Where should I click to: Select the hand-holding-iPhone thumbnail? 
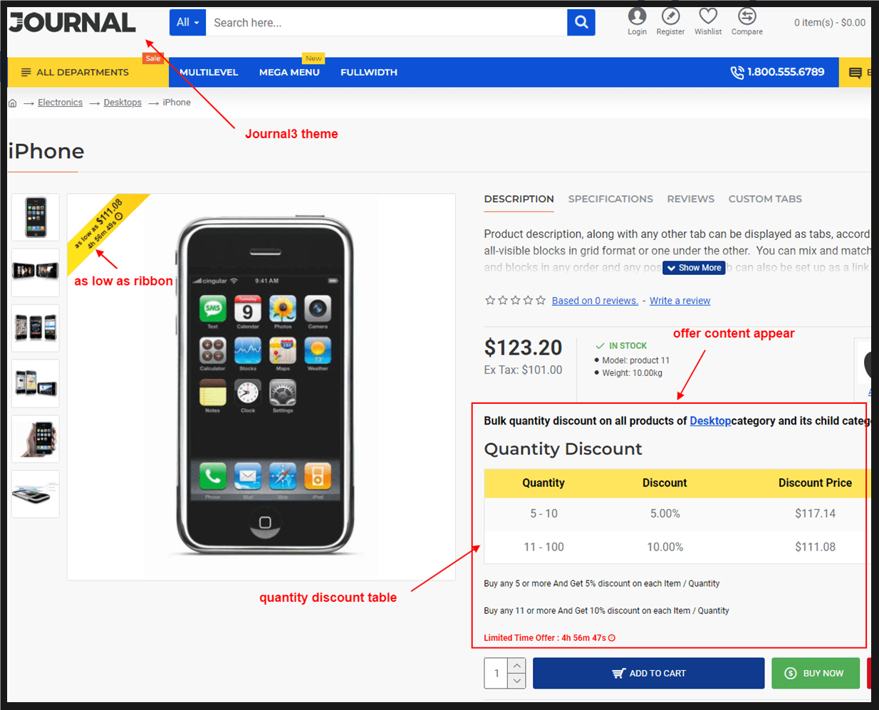pos(36,439)
